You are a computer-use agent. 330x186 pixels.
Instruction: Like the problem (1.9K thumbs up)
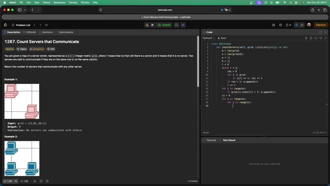[x=8, y=181]
